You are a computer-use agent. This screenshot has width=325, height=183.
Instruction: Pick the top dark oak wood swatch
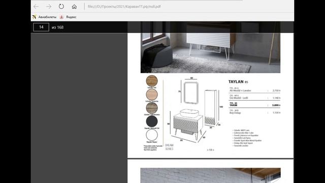pyautogui.click(x=152, y=81)
